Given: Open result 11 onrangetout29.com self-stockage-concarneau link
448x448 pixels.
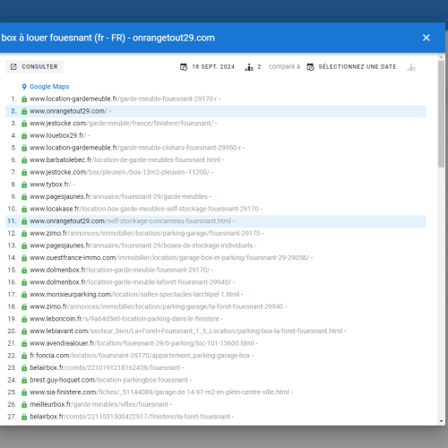Looking at the screenshot, I should pyautogui.click(x=131, y=221).
